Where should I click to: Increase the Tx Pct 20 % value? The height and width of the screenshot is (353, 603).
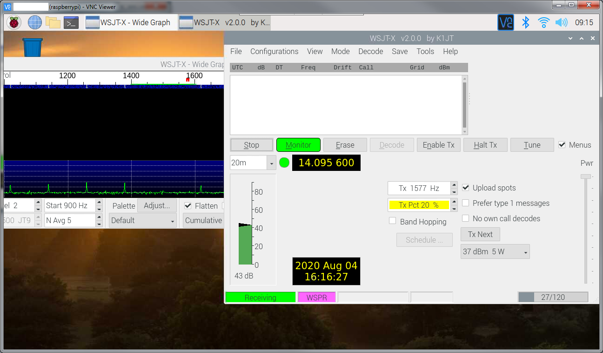(x=454, y=202)
